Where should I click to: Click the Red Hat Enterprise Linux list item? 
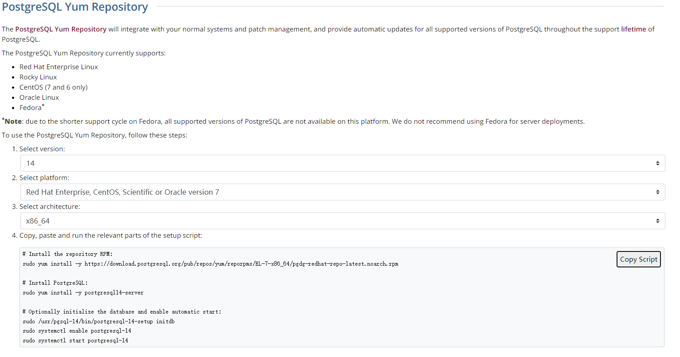pos(59,67)
